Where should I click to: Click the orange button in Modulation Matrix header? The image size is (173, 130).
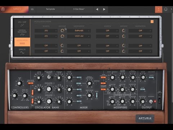point(152,22)
